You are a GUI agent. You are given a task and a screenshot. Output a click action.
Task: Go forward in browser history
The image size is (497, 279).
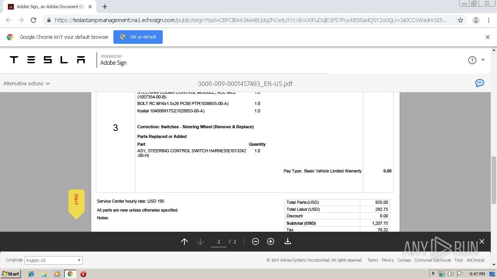21,20
